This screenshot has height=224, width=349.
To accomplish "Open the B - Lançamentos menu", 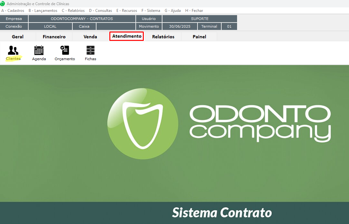I will point(43,11).
